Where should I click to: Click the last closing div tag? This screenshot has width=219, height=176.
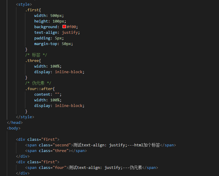click(23, 173)
